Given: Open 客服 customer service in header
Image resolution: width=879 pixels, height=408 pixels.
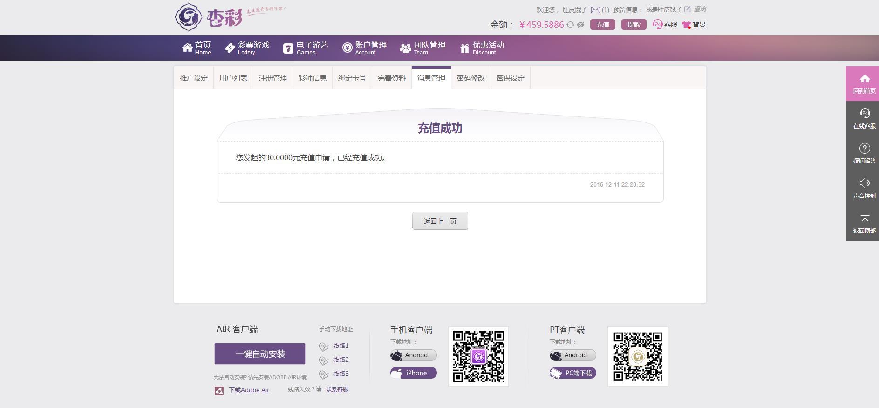Looking at the screenshot, I should click(665, 25).
